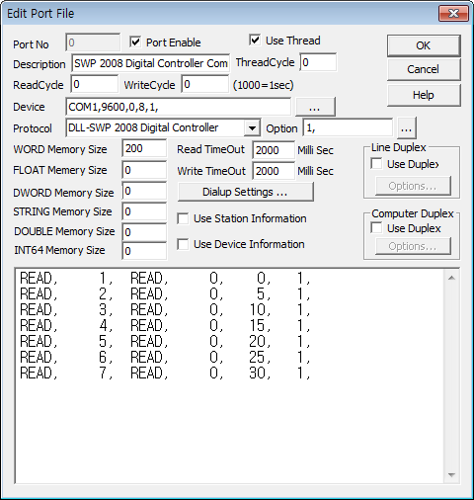Close the Edit Port File dialog

click(453, 14)
